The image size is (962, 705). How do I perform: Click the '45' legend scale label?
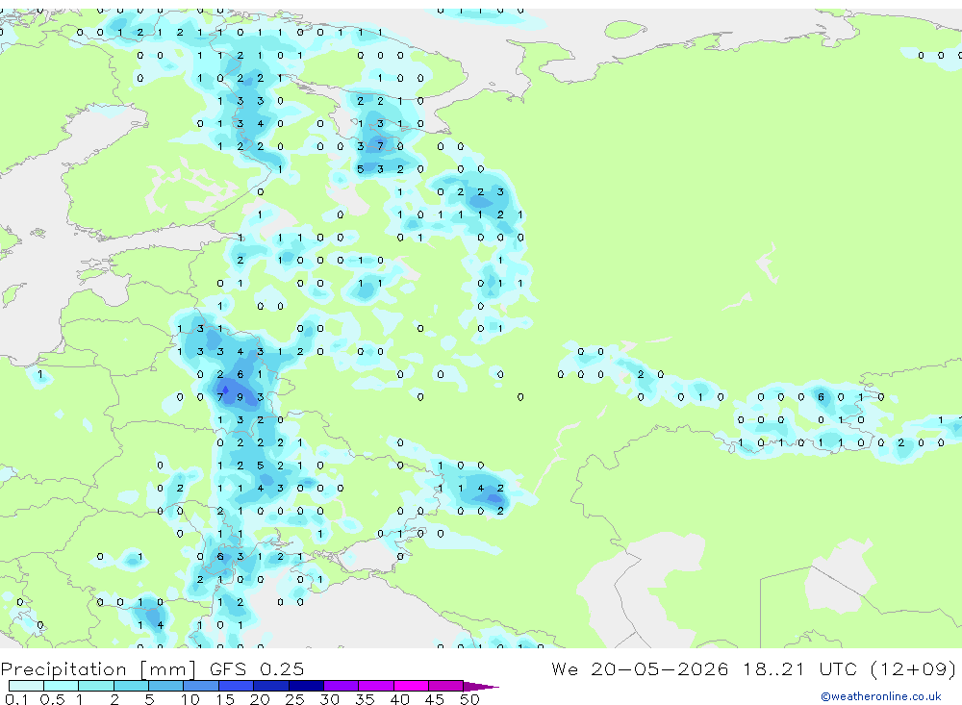tap(435, 699)
